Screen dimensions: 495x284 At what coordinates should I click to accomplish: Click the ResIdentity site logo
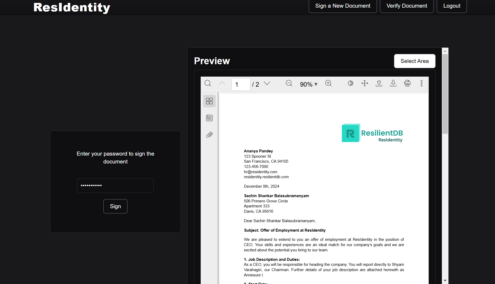tap(72, 7)
